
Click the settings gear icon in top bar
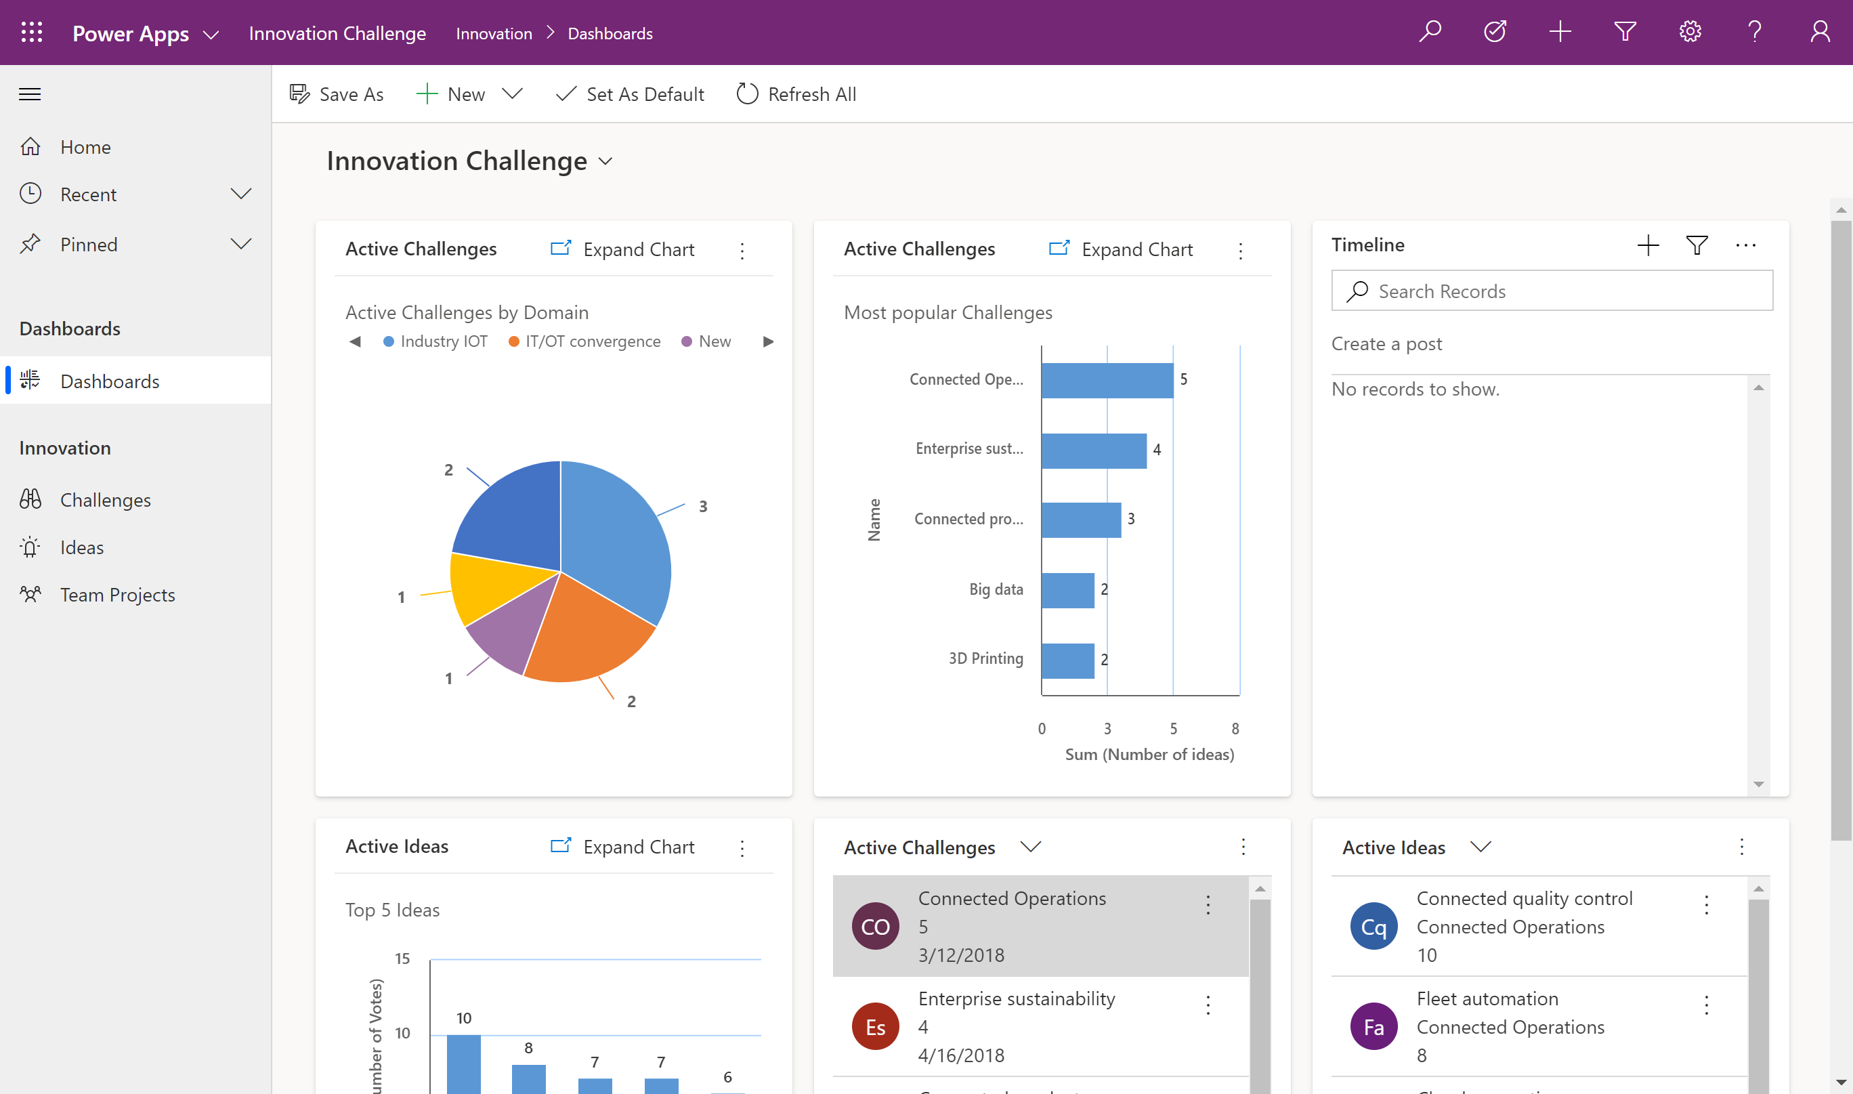click(x=1690, y=33)
